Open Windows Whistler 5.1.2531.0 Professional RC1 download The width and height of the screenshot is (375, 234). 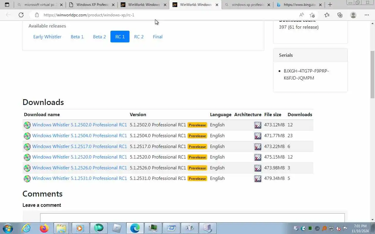coord(79,178)
